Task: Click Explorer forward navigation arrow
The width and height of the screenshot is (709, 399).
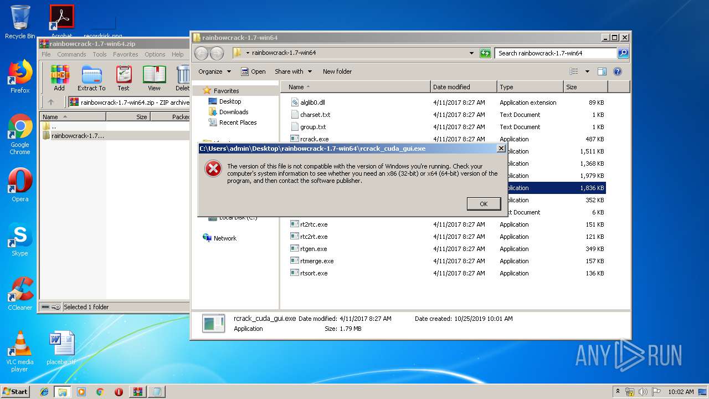Action: pyautogui.click(x=217, y=53)
